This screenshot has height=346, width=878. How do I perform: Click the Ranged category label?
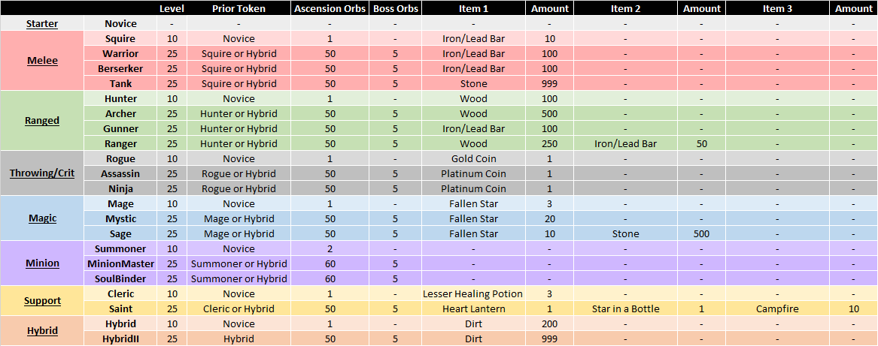(43, 122)
